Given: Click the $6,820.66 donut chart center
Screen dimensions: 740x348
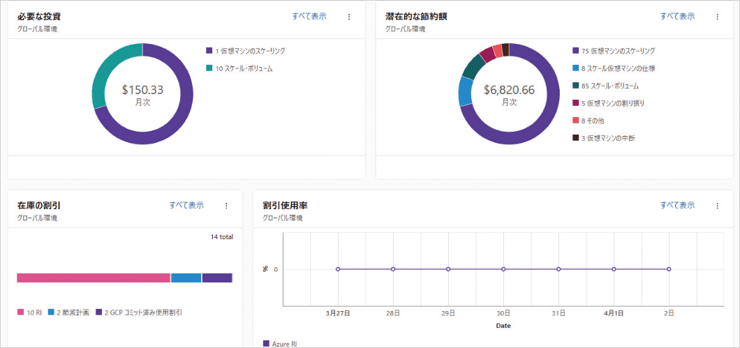Looking at the screenshot, I should 509,93.
